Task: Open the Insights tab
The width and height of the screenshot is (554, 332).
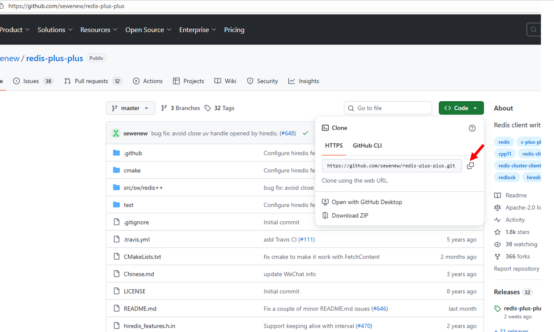Action: (304, 81)
